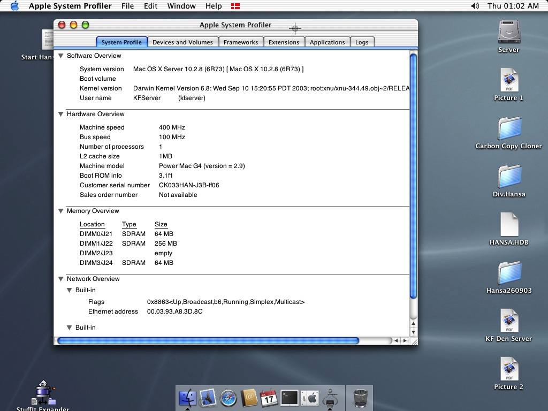Click Apple System Profiler Dock icon

tap(330, 398)
